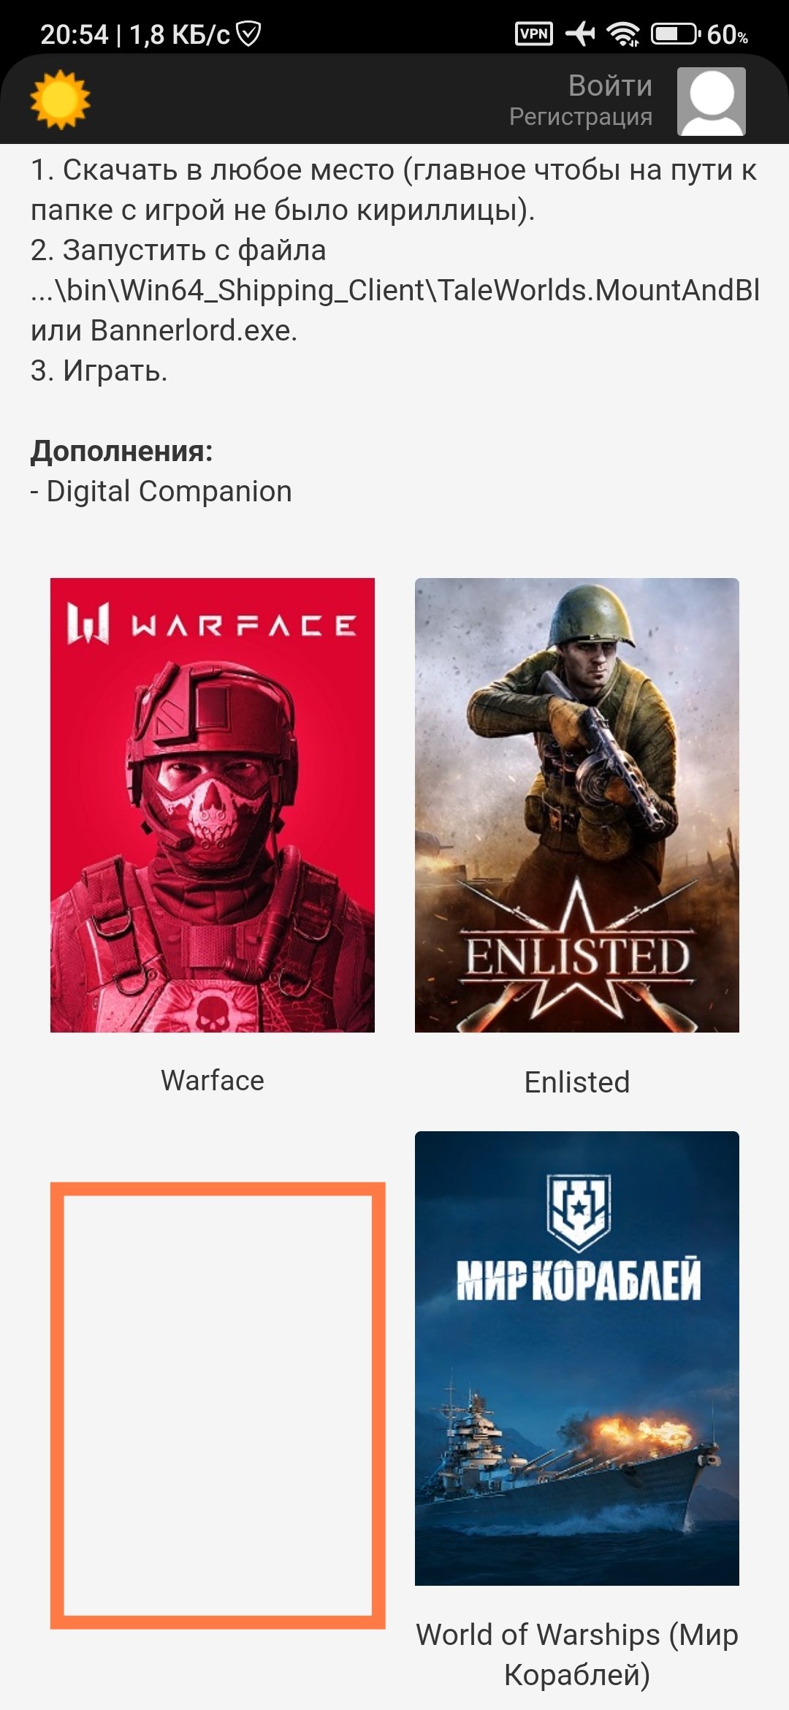789x1710 pixels.
Task: Tap the Wi-Fi signal status icon
Action: coord(623,34)
